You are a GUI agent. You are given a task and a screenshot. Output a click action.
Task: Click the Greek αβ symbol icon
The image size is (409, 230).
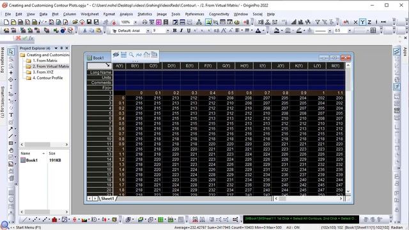pos(217,31)
